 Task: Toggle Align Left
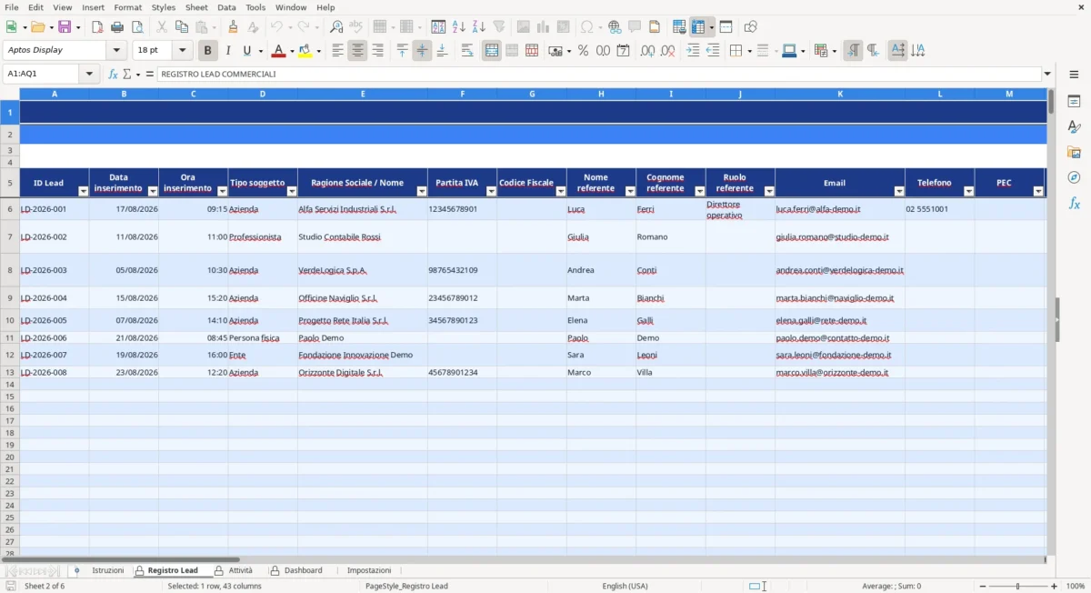(338, 51)
